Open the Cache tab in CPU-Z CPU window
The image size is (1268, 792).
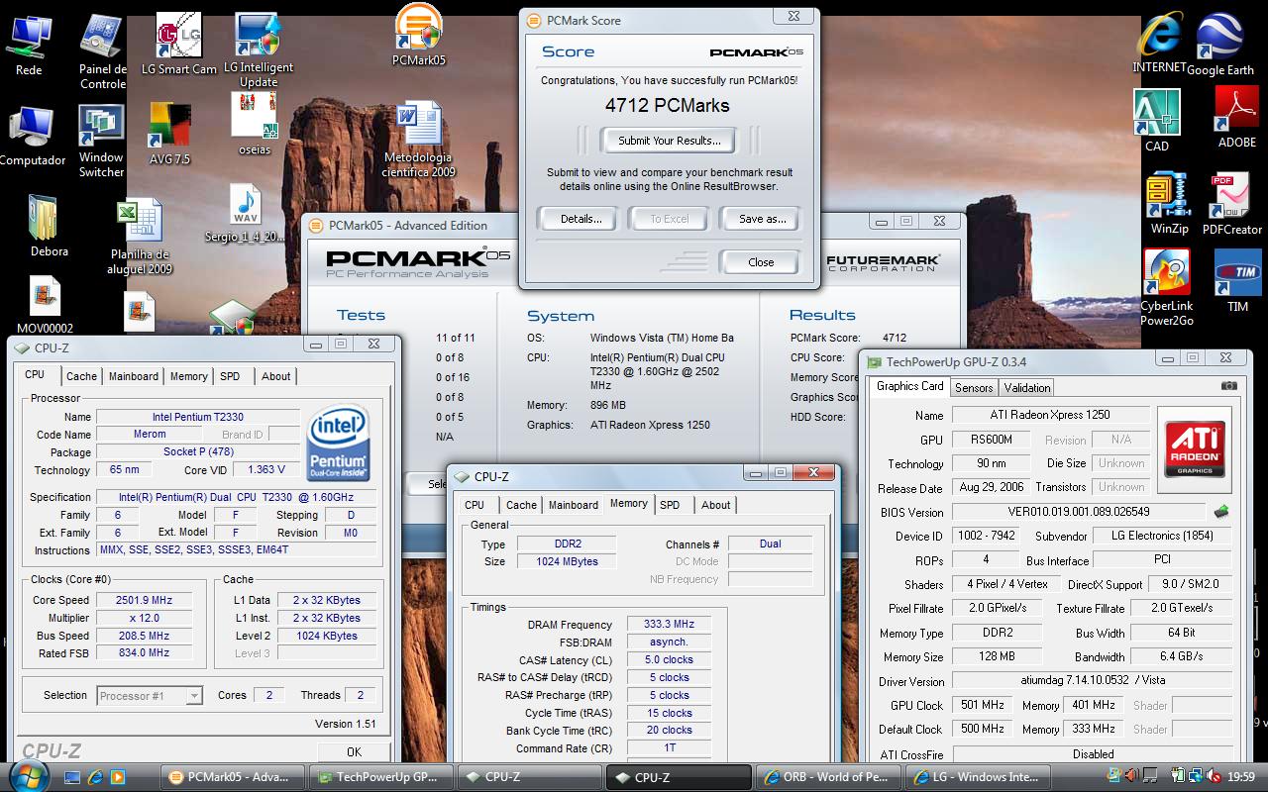tap(82, 376)
